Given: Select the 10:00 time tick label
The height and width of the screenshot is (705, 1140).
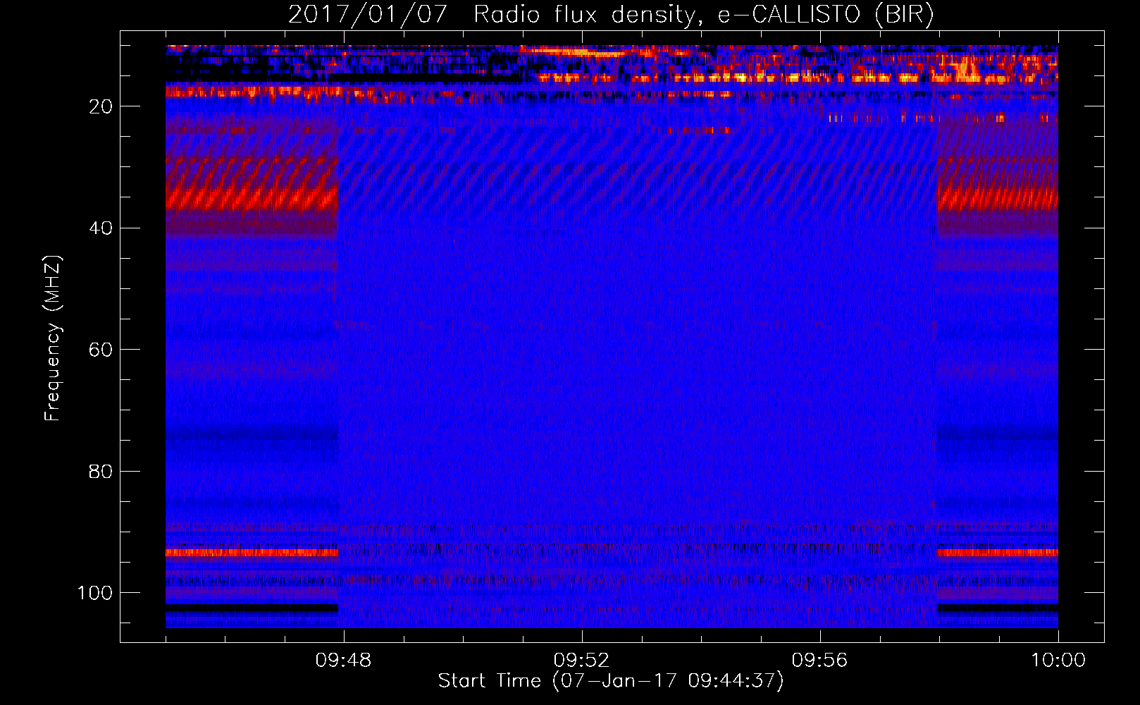Looking at the screenshot, I should point(1058,661).
